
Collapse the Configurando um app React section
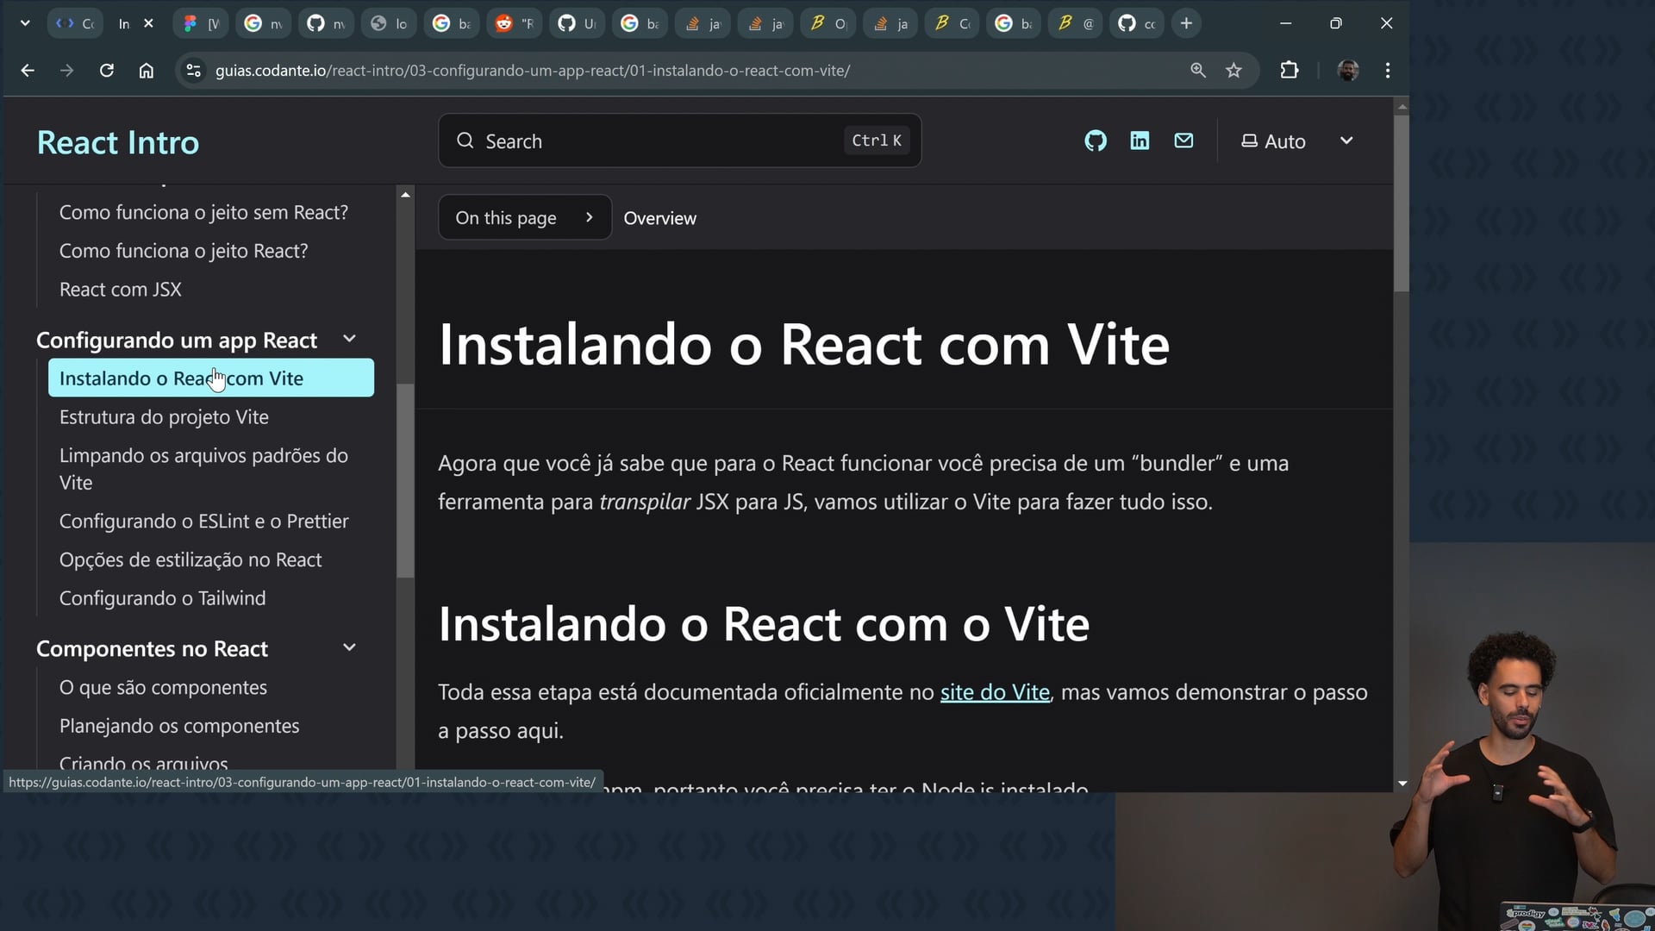(349, 340)
